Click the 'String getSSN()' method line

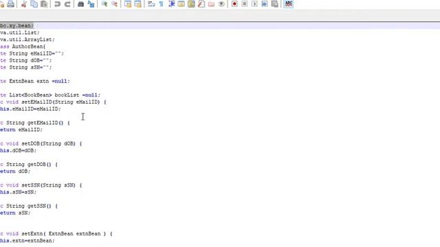pos(29,206)
